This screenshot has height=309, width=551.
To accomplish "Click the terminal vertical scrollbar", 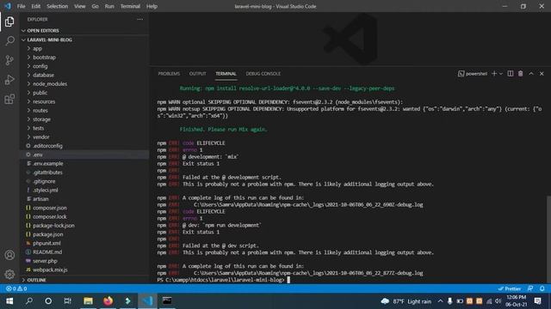I will 548,239.
